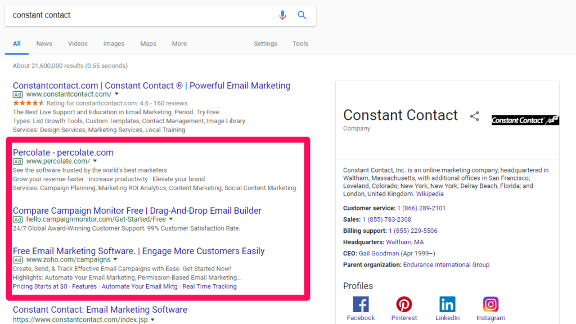576x324 pixels.
Task: Expand the dropdown beside the Percolate ad URL
Action: [95, 161]
